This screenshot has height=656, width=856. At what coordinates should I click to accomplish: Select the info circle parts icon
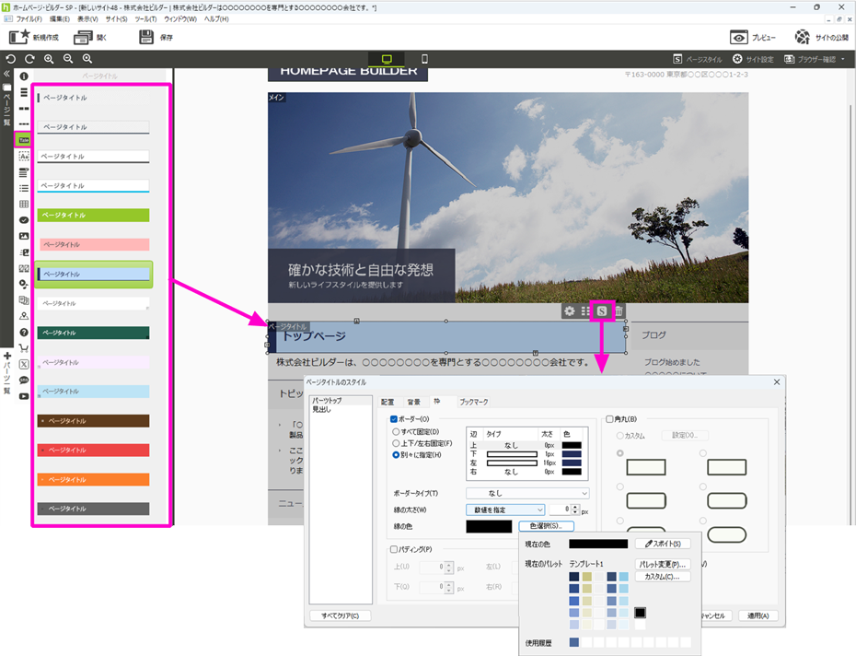(x=24, y=76)
